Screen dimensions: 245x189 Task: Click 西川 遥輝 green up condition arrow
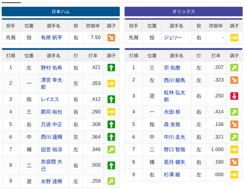tap(111, 137)
